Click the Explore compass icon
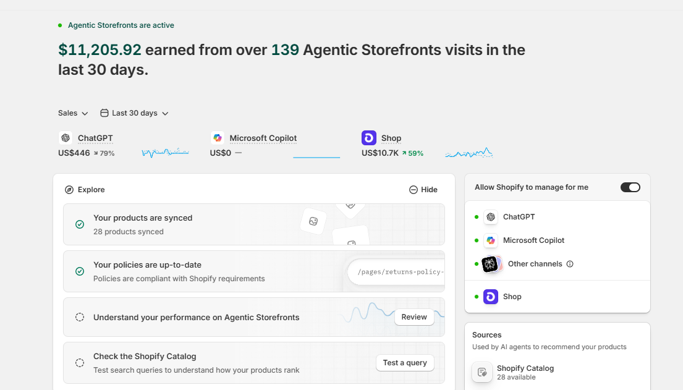 coord(69,190)
